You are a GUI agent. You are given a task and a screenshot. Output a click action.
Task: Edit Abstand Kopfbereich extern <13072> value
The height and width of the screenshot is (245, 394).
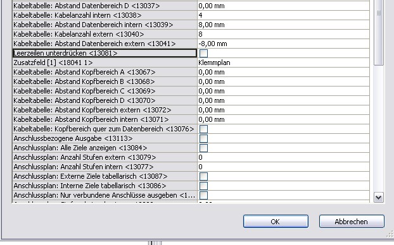[283, 110]
